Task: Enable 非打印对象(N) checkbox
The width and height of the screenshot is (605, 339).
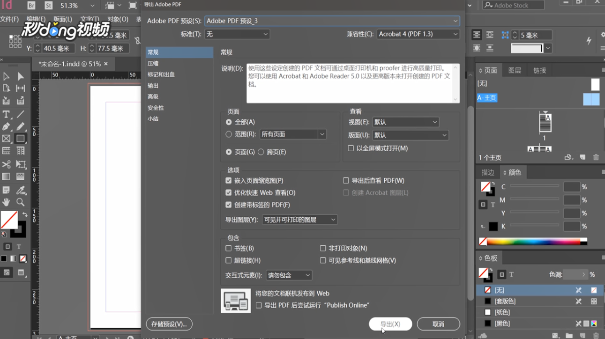Action: 323,248
